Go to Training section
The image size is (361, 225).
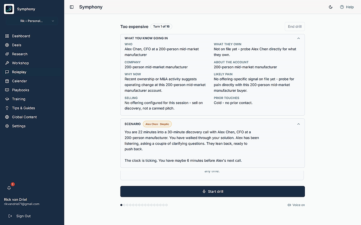pyautogui.click(x=32, y=99)
